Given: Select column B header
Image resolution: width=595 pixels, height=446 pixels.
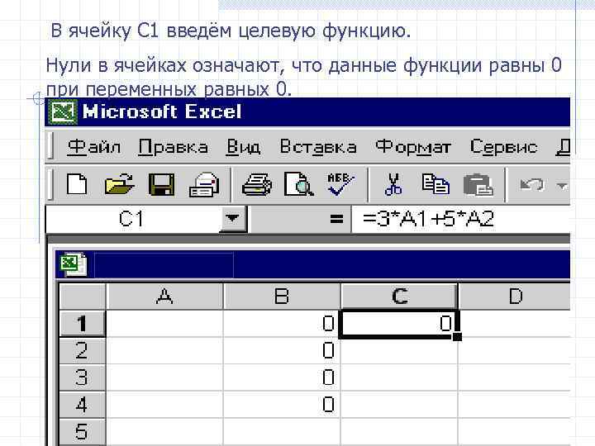Looking at the screenshot, I should (x=282, y=297).
